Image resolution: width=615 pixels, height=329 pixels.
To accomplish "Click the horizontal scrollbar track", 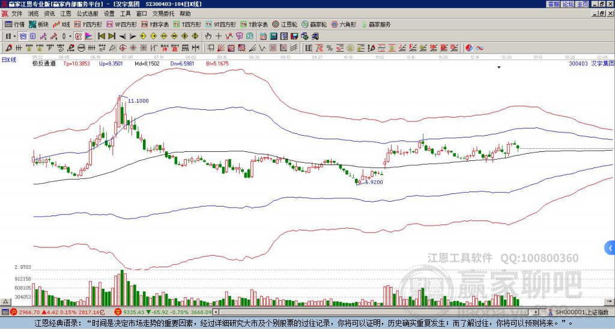I will (374, 312).
